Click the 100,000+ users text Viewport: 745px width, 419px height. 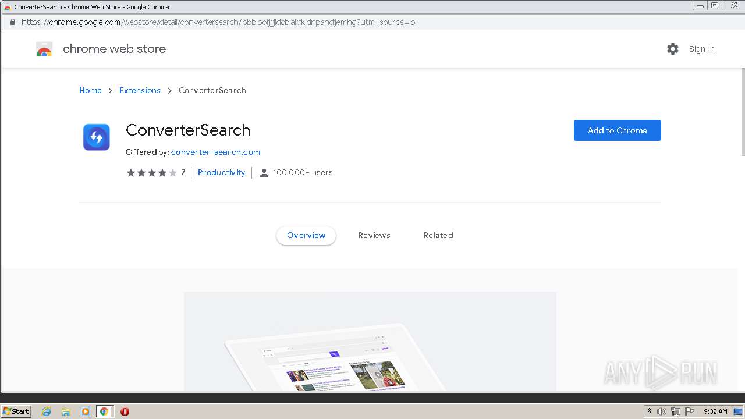tap(303, 172)
